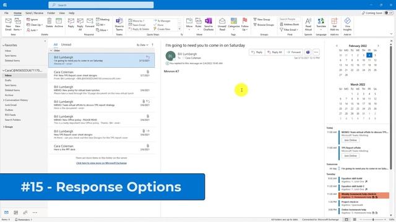Switch to People view in navigation bar

click(x=25, y=212)
